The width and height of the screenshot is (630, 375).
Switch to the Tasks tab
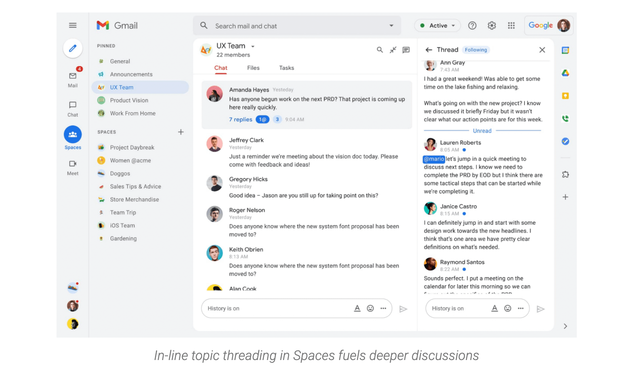[286, 68]
